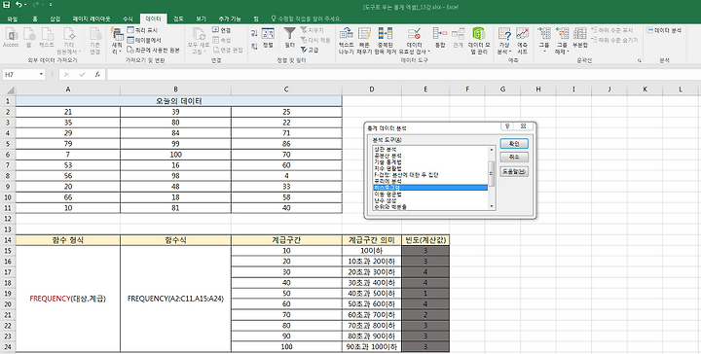The height and width of the screenshot is (354, 701).
Task: Select 지수 평활법 in the analysis list
Action: click(x=387, y=168)
